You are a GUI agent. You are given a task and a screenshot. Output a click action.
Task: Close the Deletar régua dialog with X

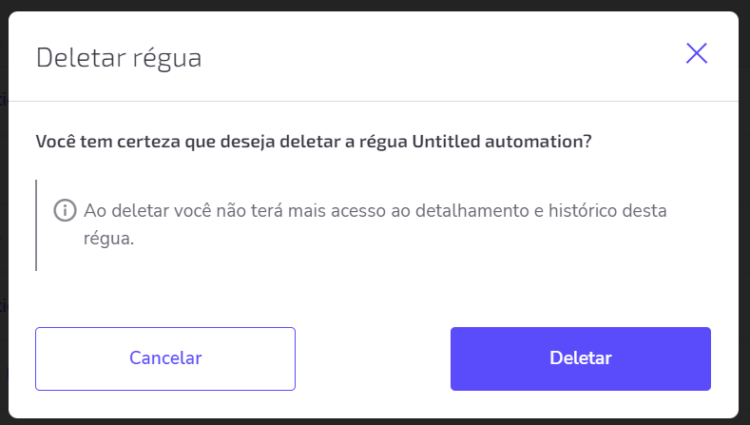click(697, 53)
